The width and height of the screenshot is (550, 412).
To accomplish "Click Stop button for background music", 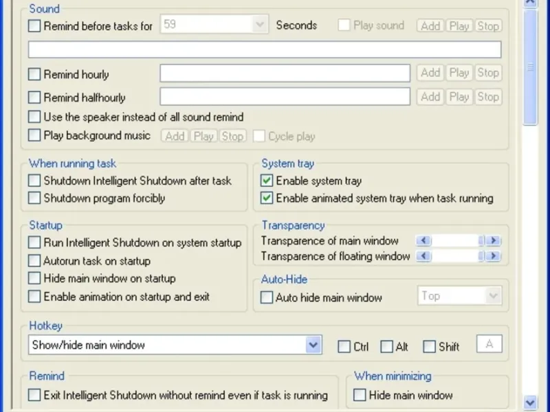I will coord(232,136).
